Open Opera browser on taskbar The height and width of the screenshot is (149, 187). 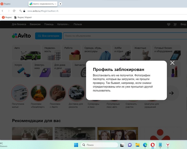click(153, 145)
